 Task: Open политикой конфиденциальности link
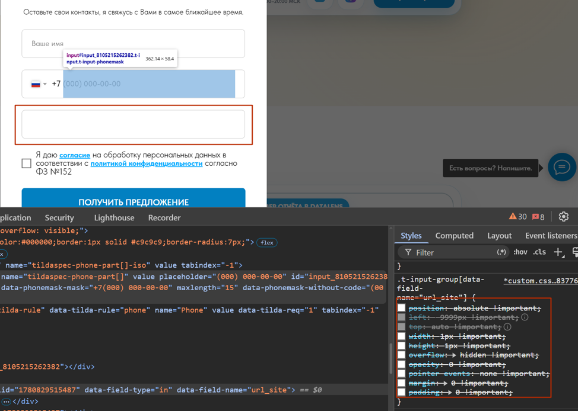pyautogui.click(x=147, y=163)
